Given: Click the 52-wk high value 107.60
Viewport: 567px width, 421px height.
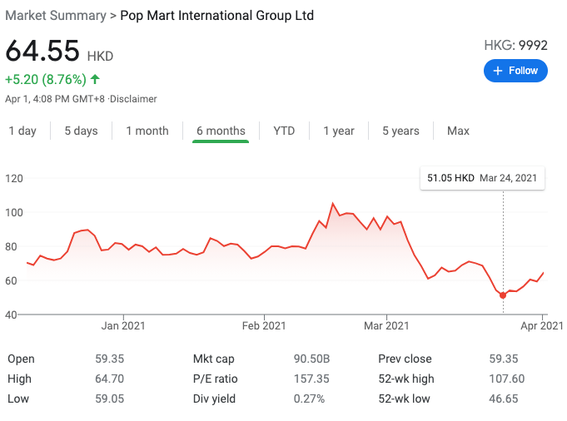Looking at the screenshot, I should point(507,379).
